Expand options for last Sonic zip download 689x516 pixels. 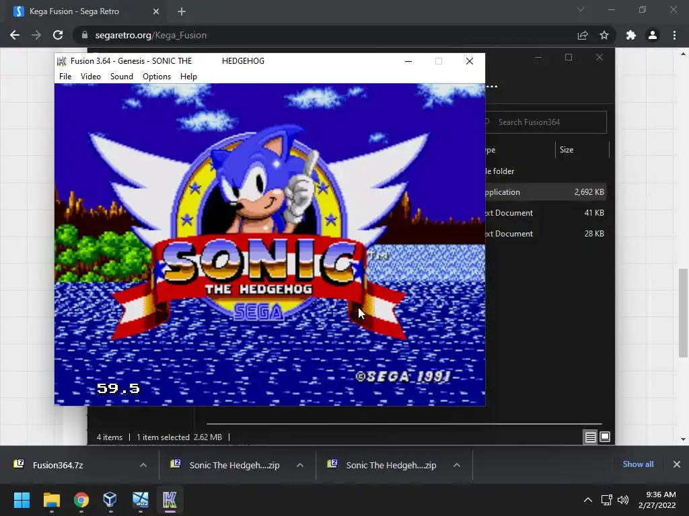(457, 465)
